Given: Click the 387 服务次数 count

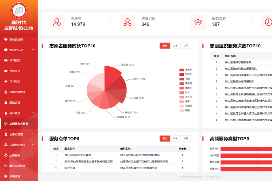Looking at the screenshot, I should (216, 24).
